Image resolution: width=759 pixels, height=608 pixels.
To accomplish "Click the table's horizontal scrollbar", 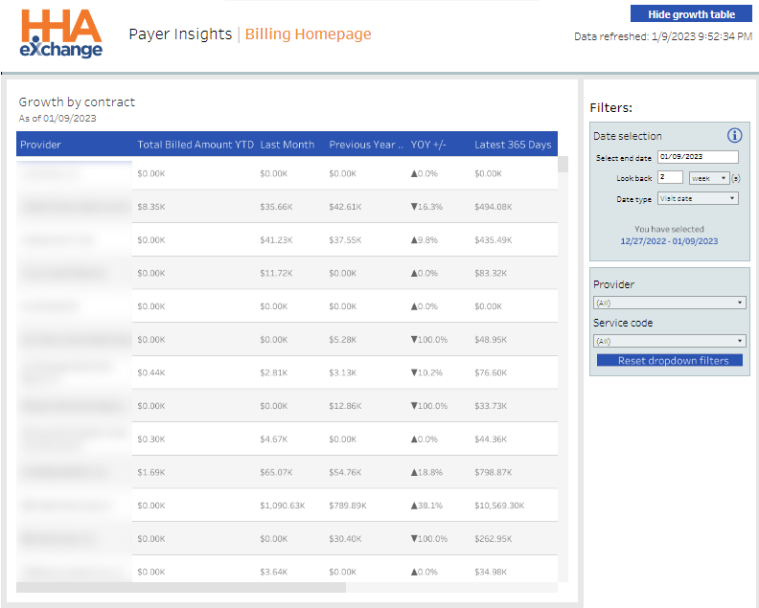I will point(182,587).
